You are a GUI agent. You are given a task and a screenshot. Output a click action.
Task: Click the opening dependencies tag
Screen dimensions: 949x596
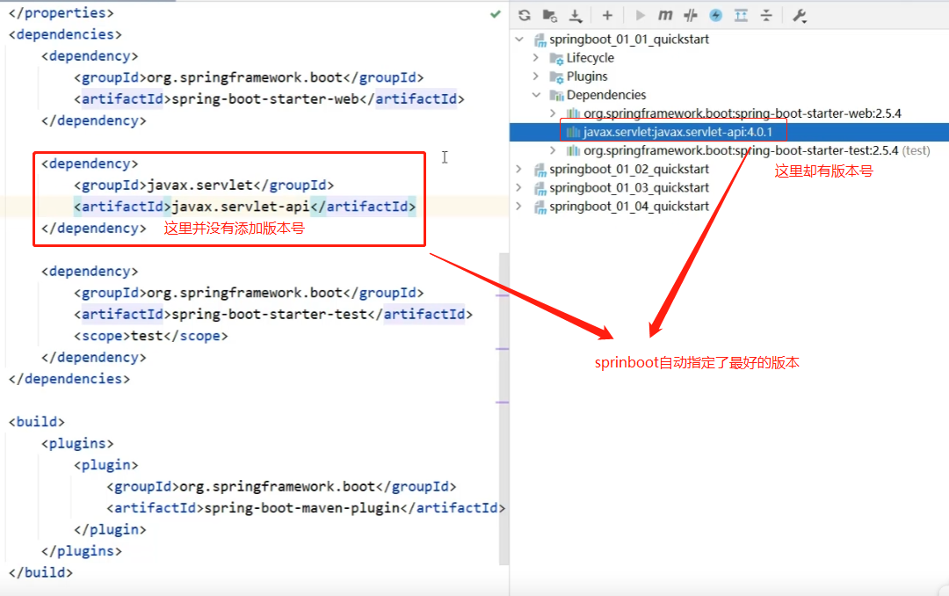point(65,34)
